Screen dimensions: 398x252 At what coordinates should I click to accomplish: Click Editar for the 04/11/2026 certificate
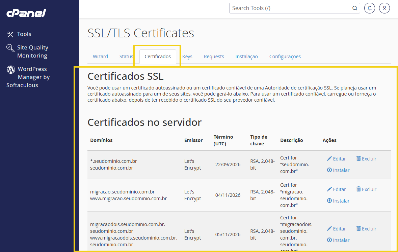[x=336, y=189]
